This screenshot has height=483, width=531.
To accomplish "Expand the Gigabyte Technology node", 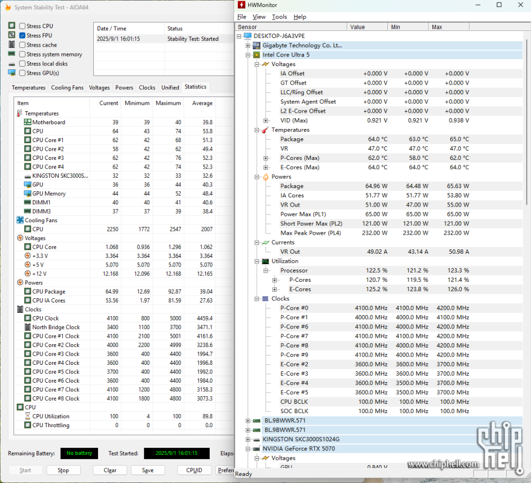I will click(x=248, y=46).
